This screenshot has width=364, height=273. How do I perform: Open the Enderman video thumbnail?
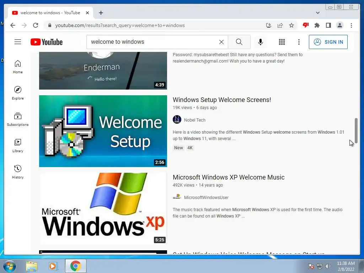[x=103, y=71]
